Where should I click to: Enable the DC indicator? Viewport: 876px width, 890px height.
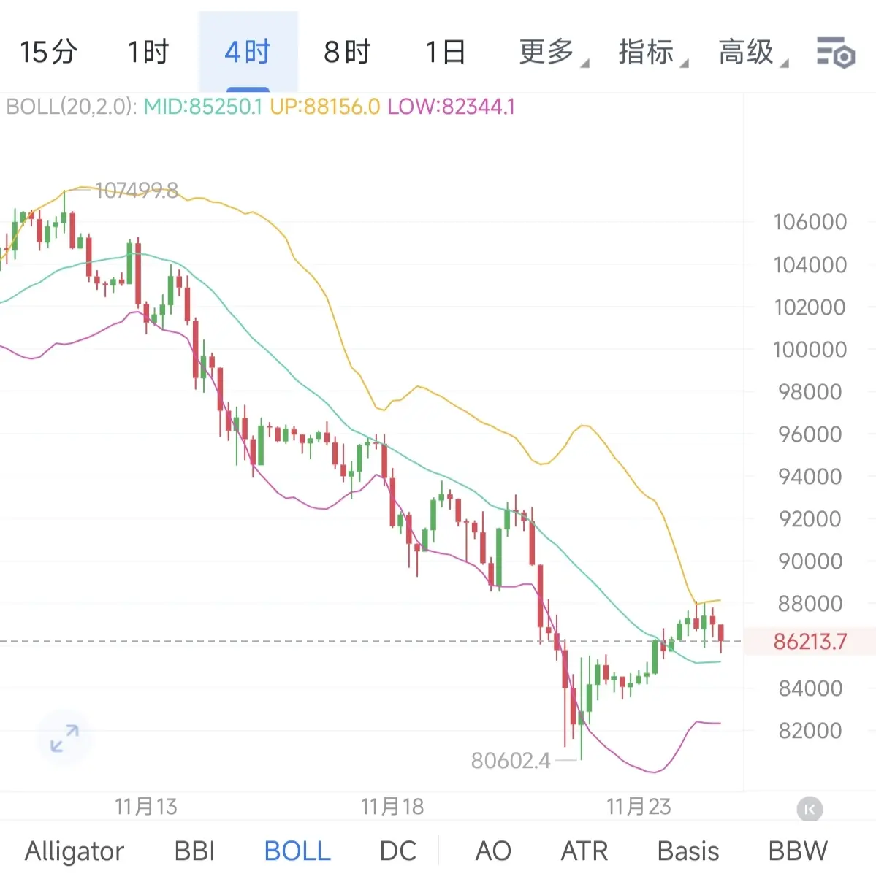398,851
